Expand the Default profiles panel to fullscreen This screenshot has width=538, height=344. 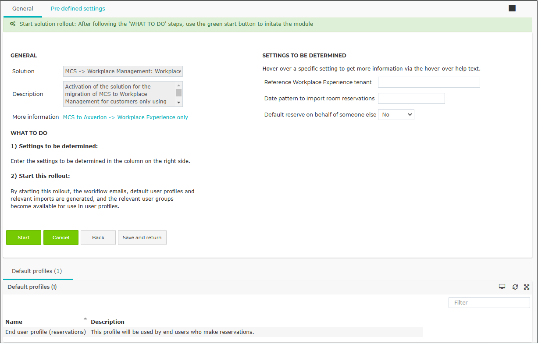pyautogui.click(x=527, y=287)
